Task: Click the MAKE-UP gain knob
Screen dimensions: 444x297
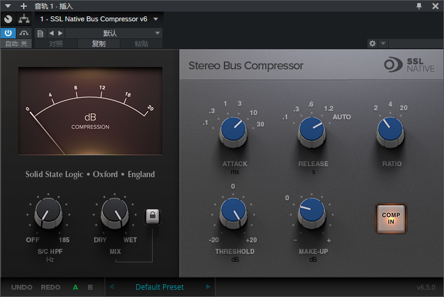Action: tap(312, 214)
